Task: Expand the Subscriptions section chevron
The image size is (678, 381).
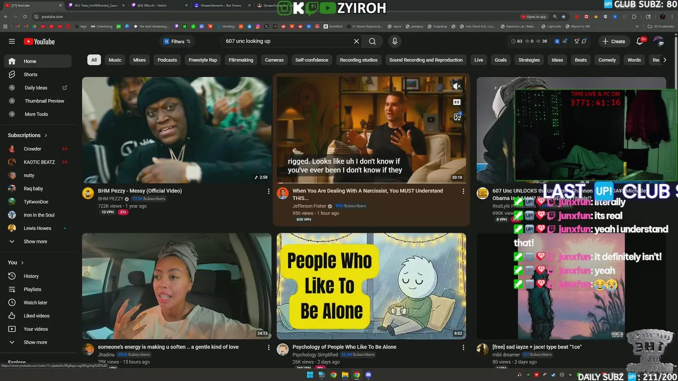Action: tap(46, 135)
